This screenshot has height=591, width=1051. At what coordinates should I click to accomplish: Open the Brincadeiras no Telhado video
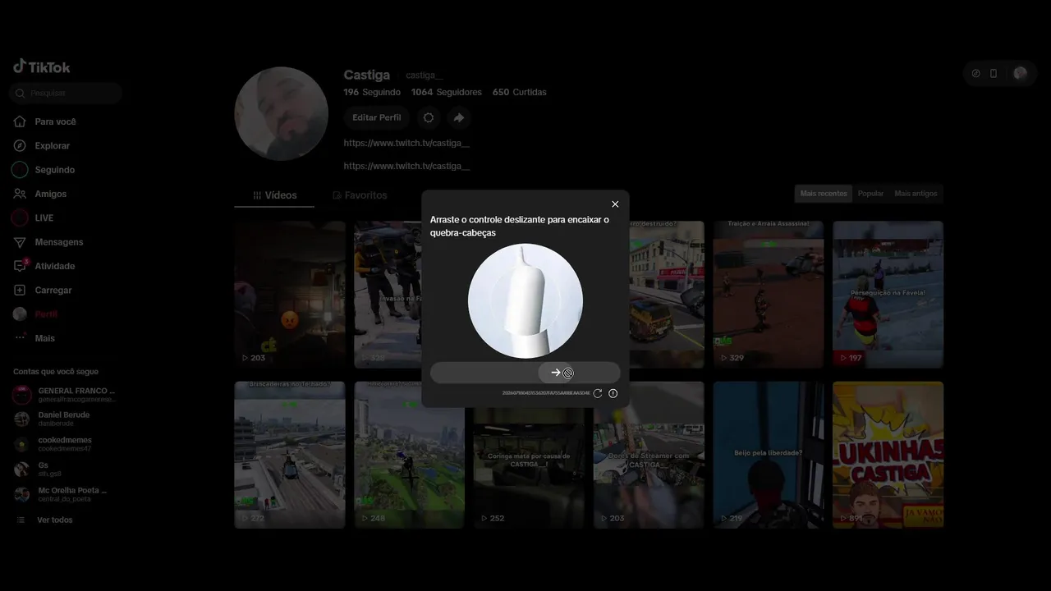coord(290,455)
